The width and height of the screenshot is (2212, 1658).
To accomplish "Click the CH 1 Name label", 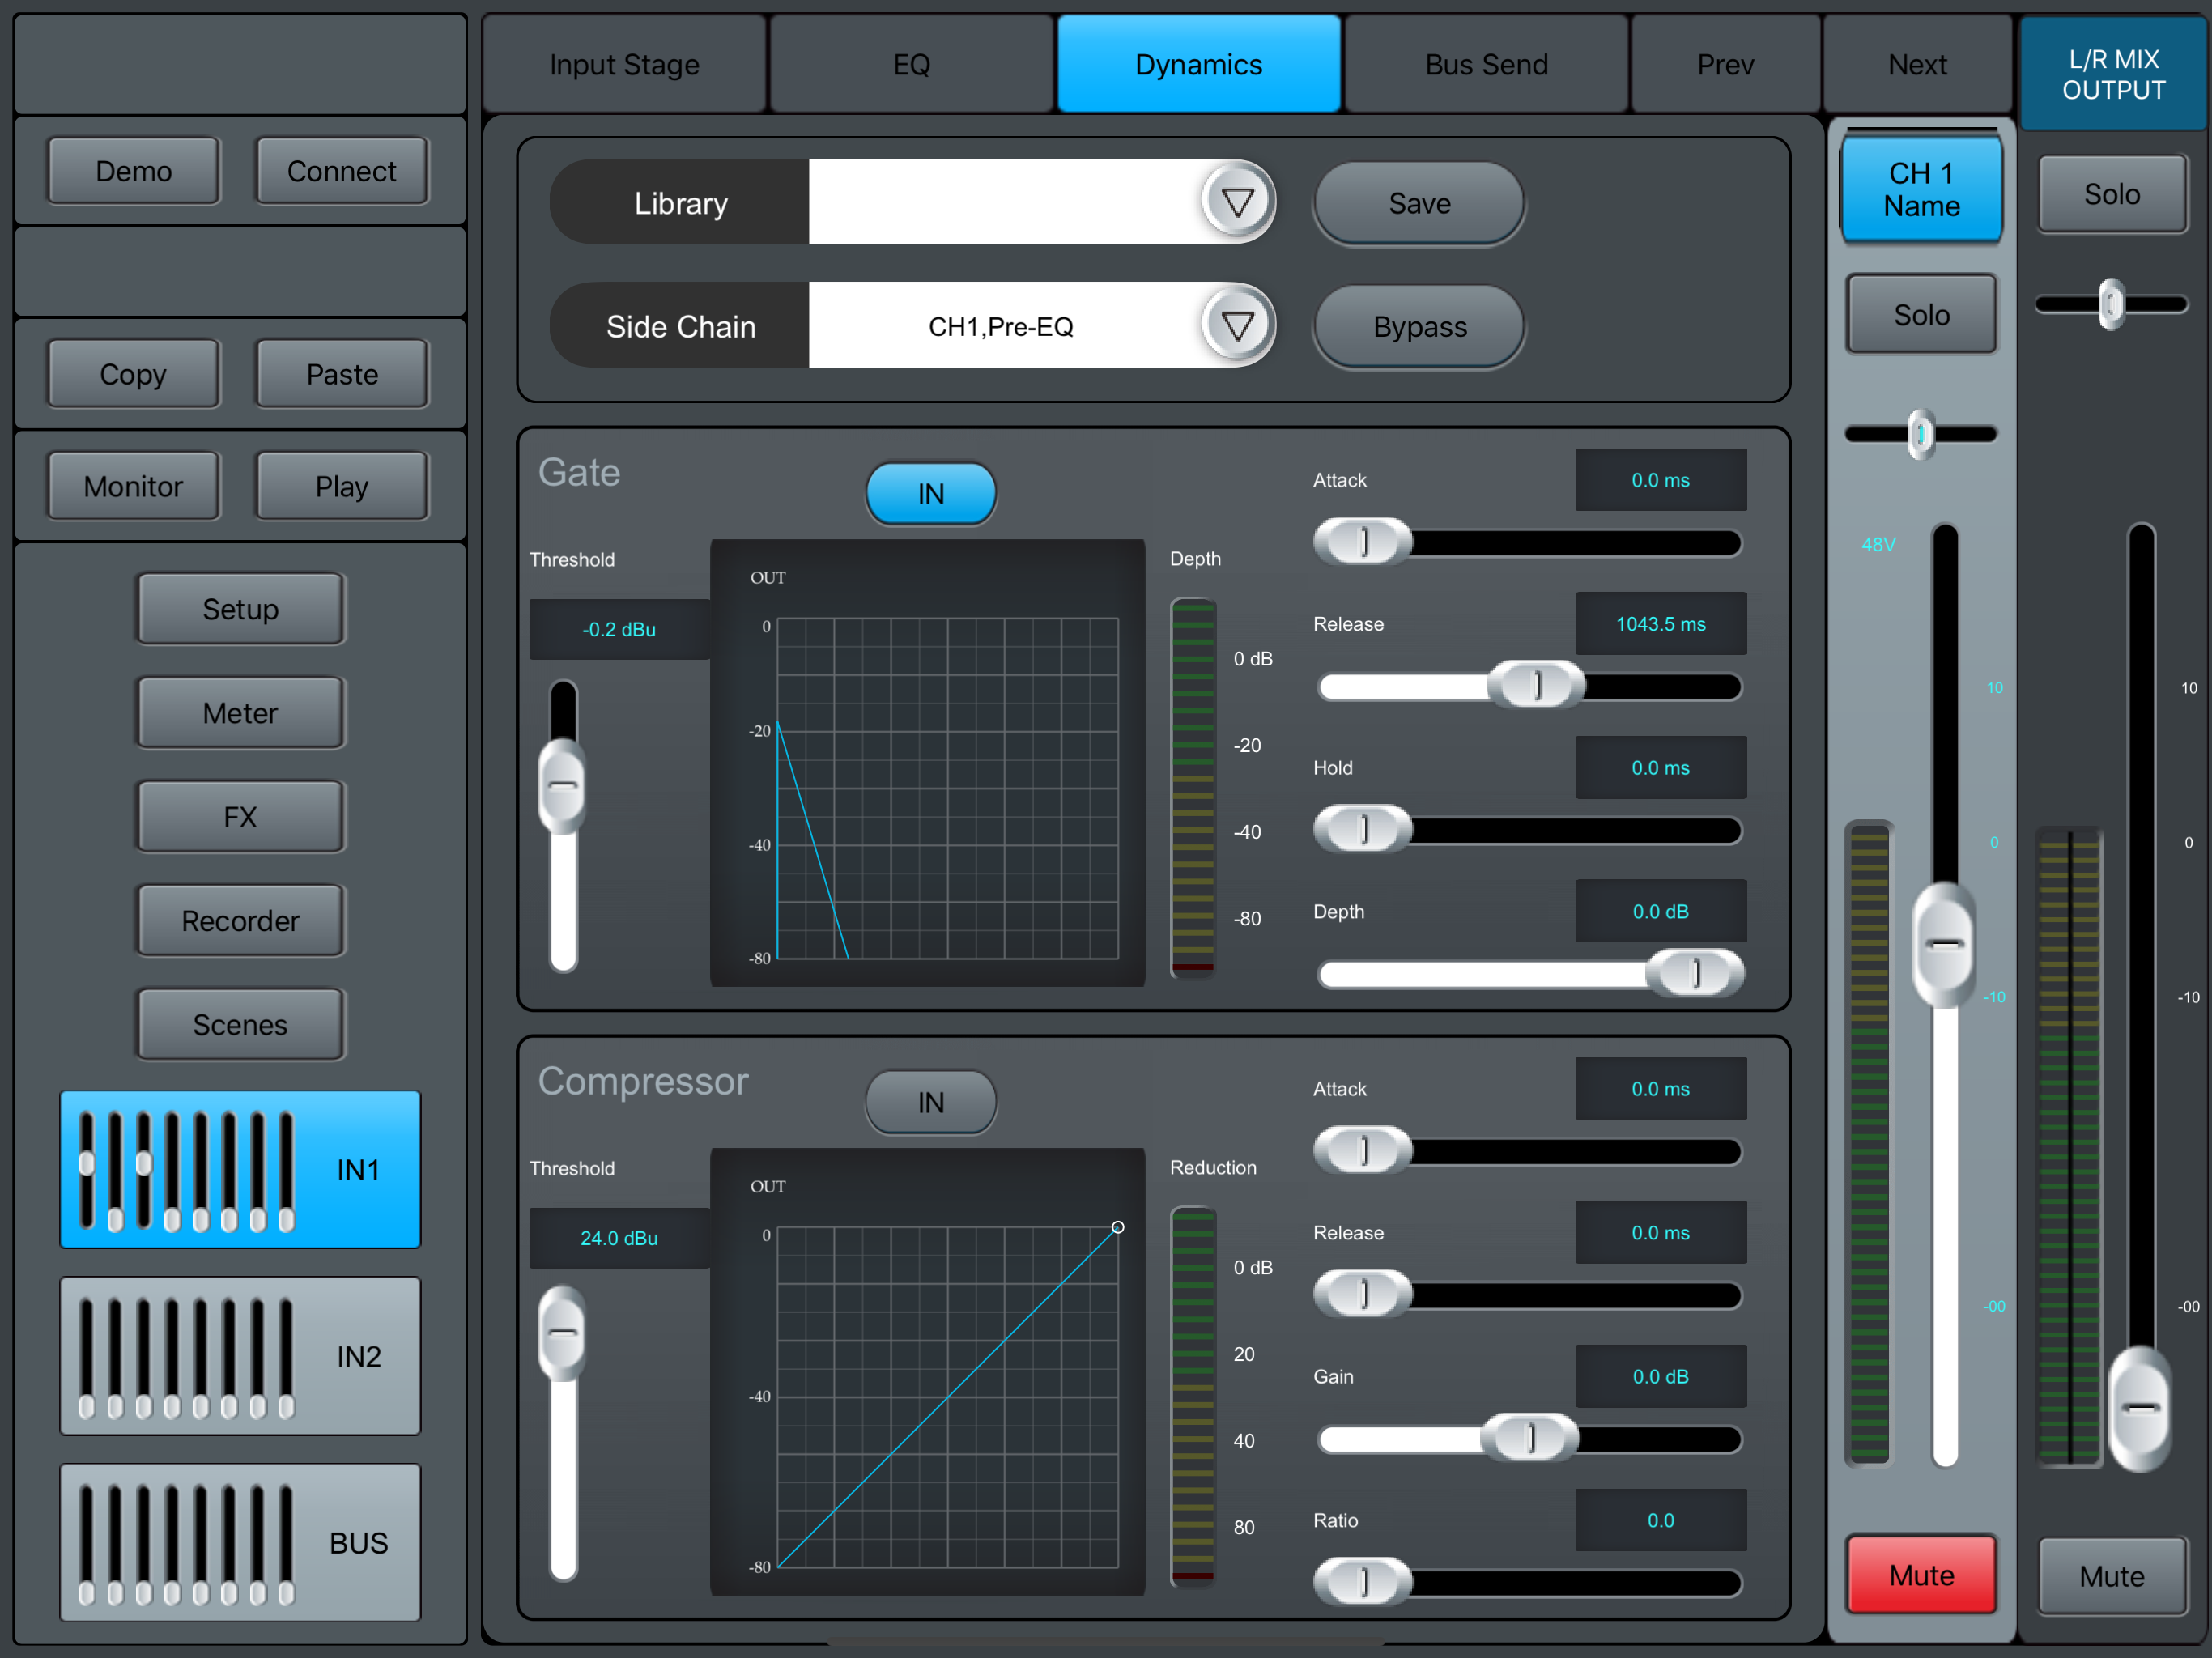I will click(x=1920, y=189).
